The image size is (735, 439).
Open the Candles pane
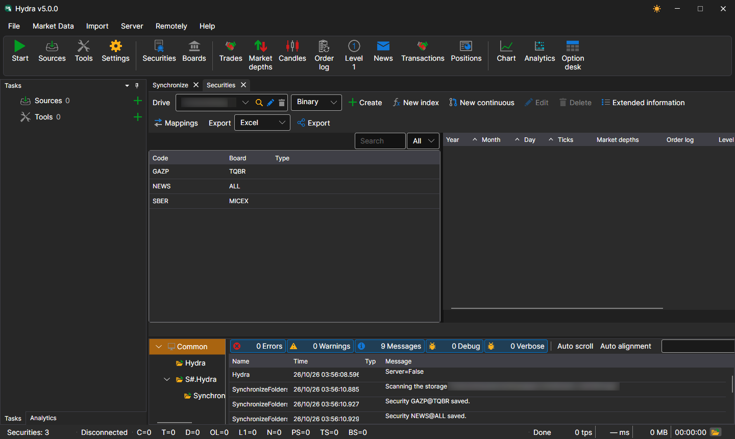(x=292, y=51)
